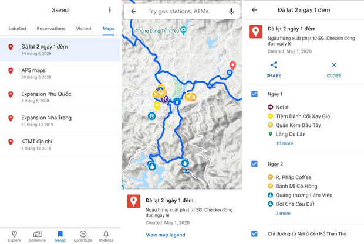Expand "2 more" places in Ngày 2
364x244 pixels.
click(283, 214)
